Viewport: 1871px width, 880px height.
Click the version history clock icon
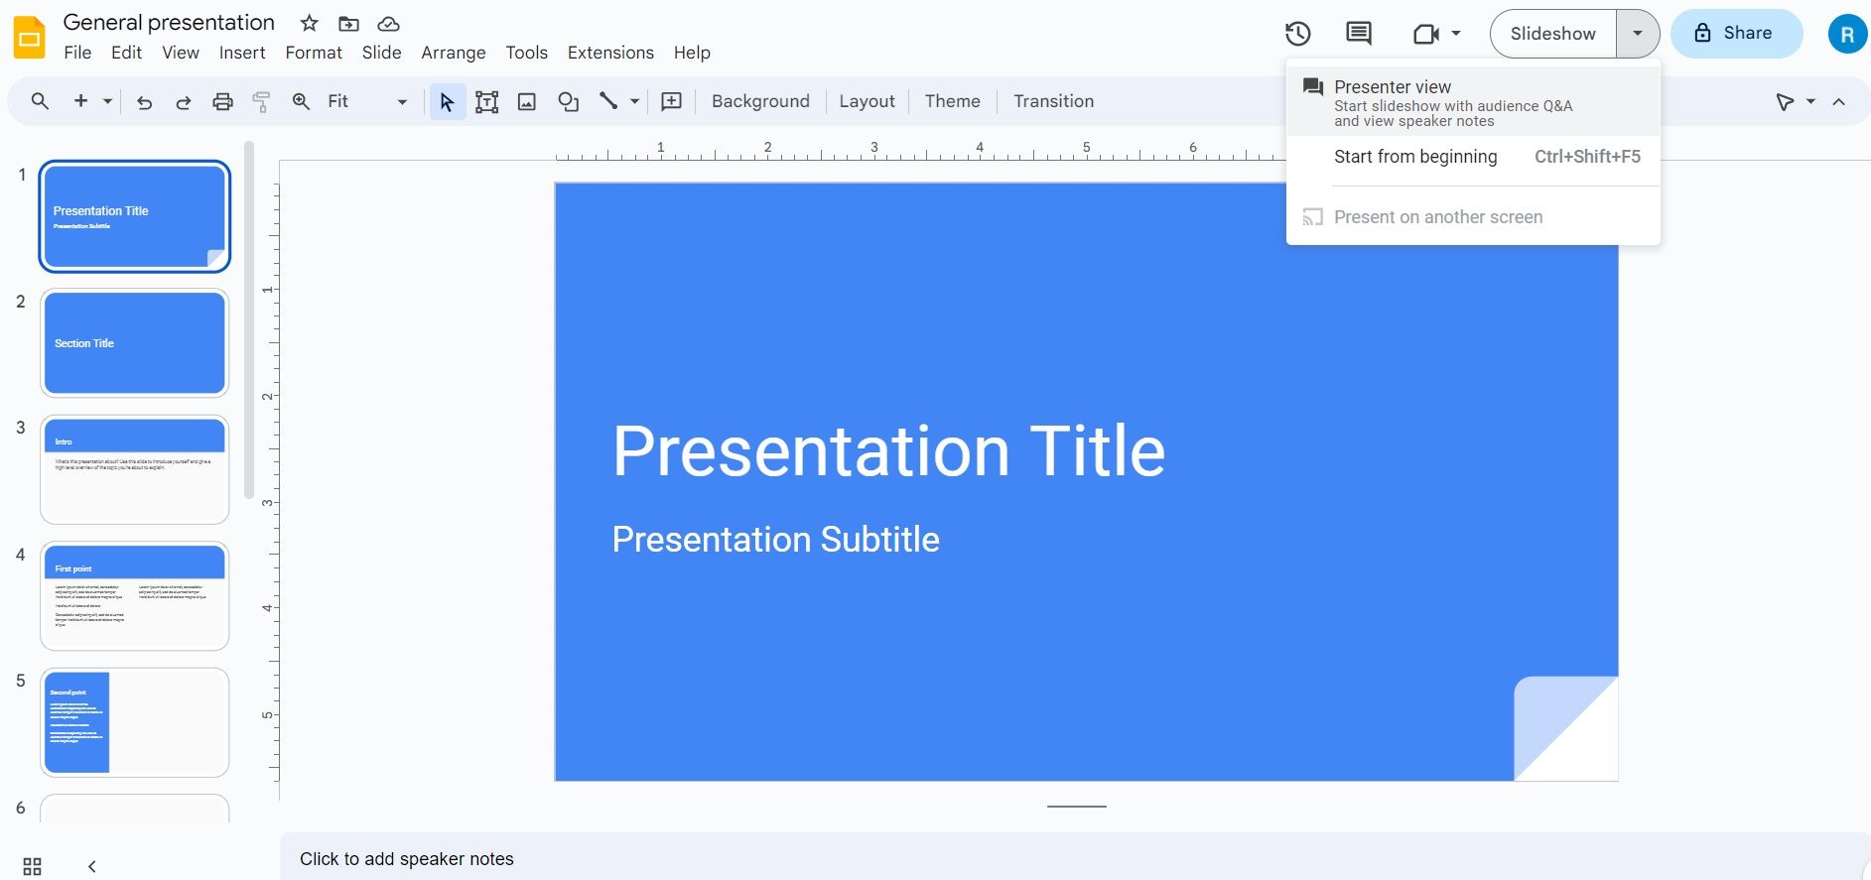pos(1297,34)
